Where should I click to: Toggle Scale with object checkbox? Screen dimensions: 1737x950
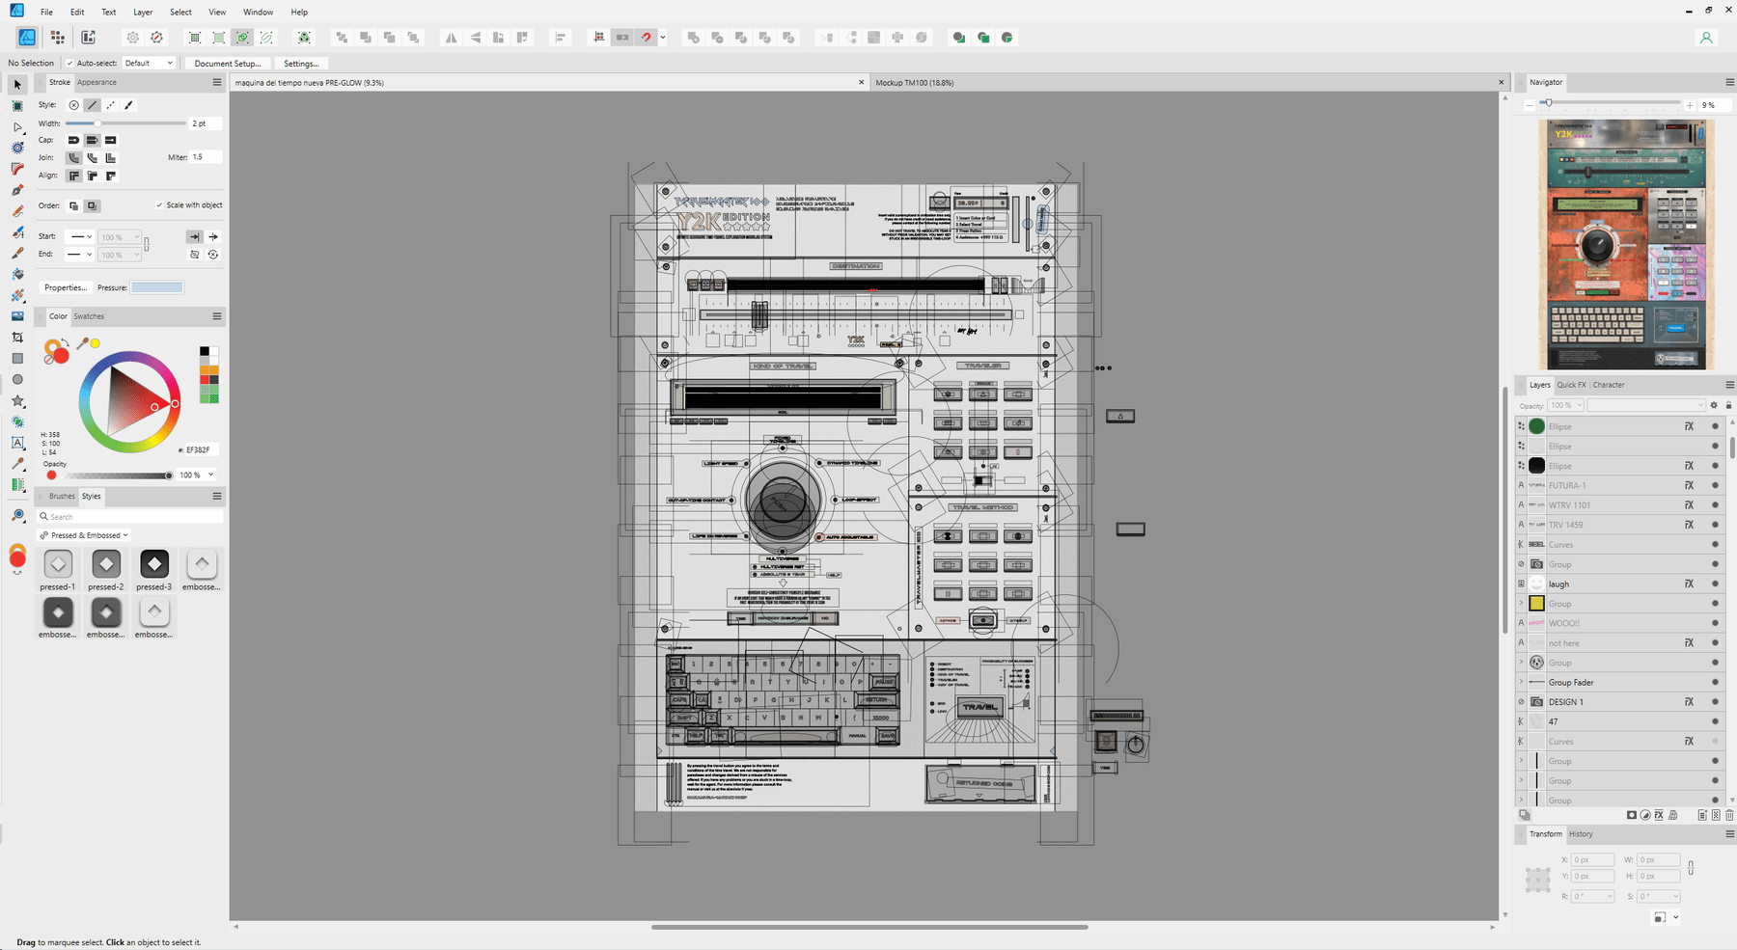[159, 205]
